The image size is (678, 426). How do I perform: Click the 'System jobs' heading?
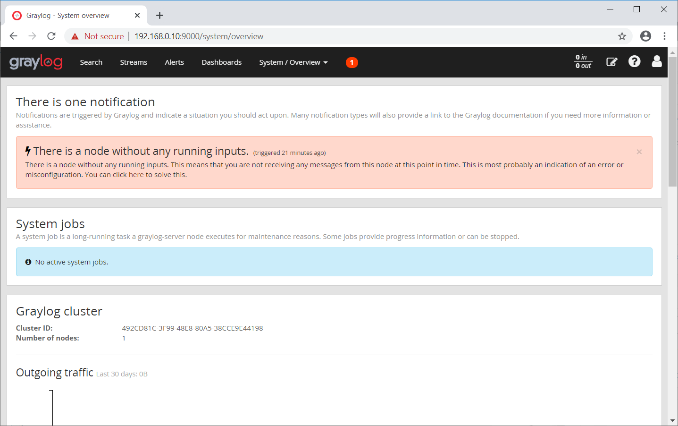coord(50,224)
